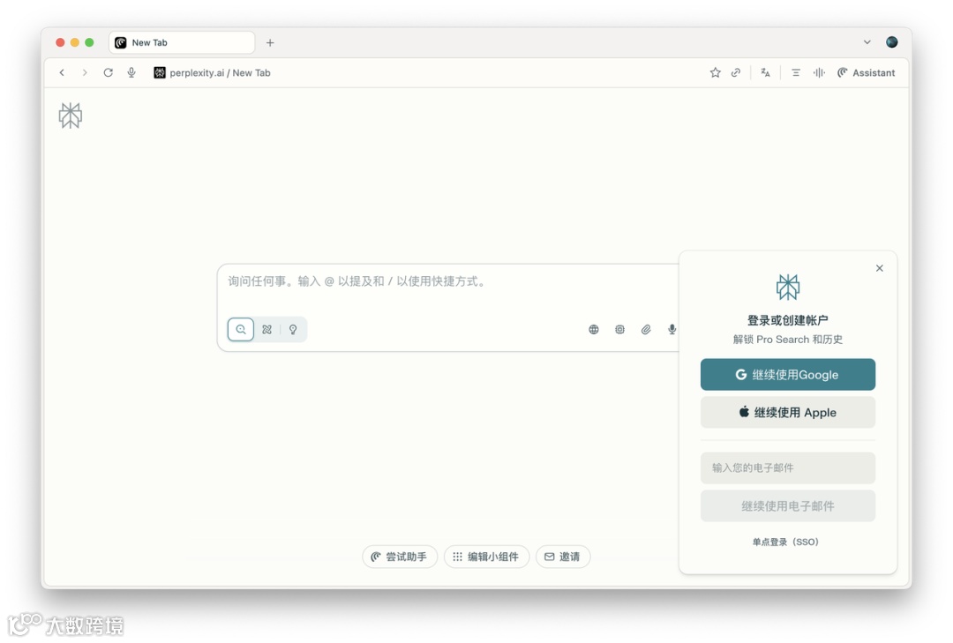Attach a file with paperclip icon
Viewport: 953px width, 643px height.
pyautogui.click(x=646, y=329)
